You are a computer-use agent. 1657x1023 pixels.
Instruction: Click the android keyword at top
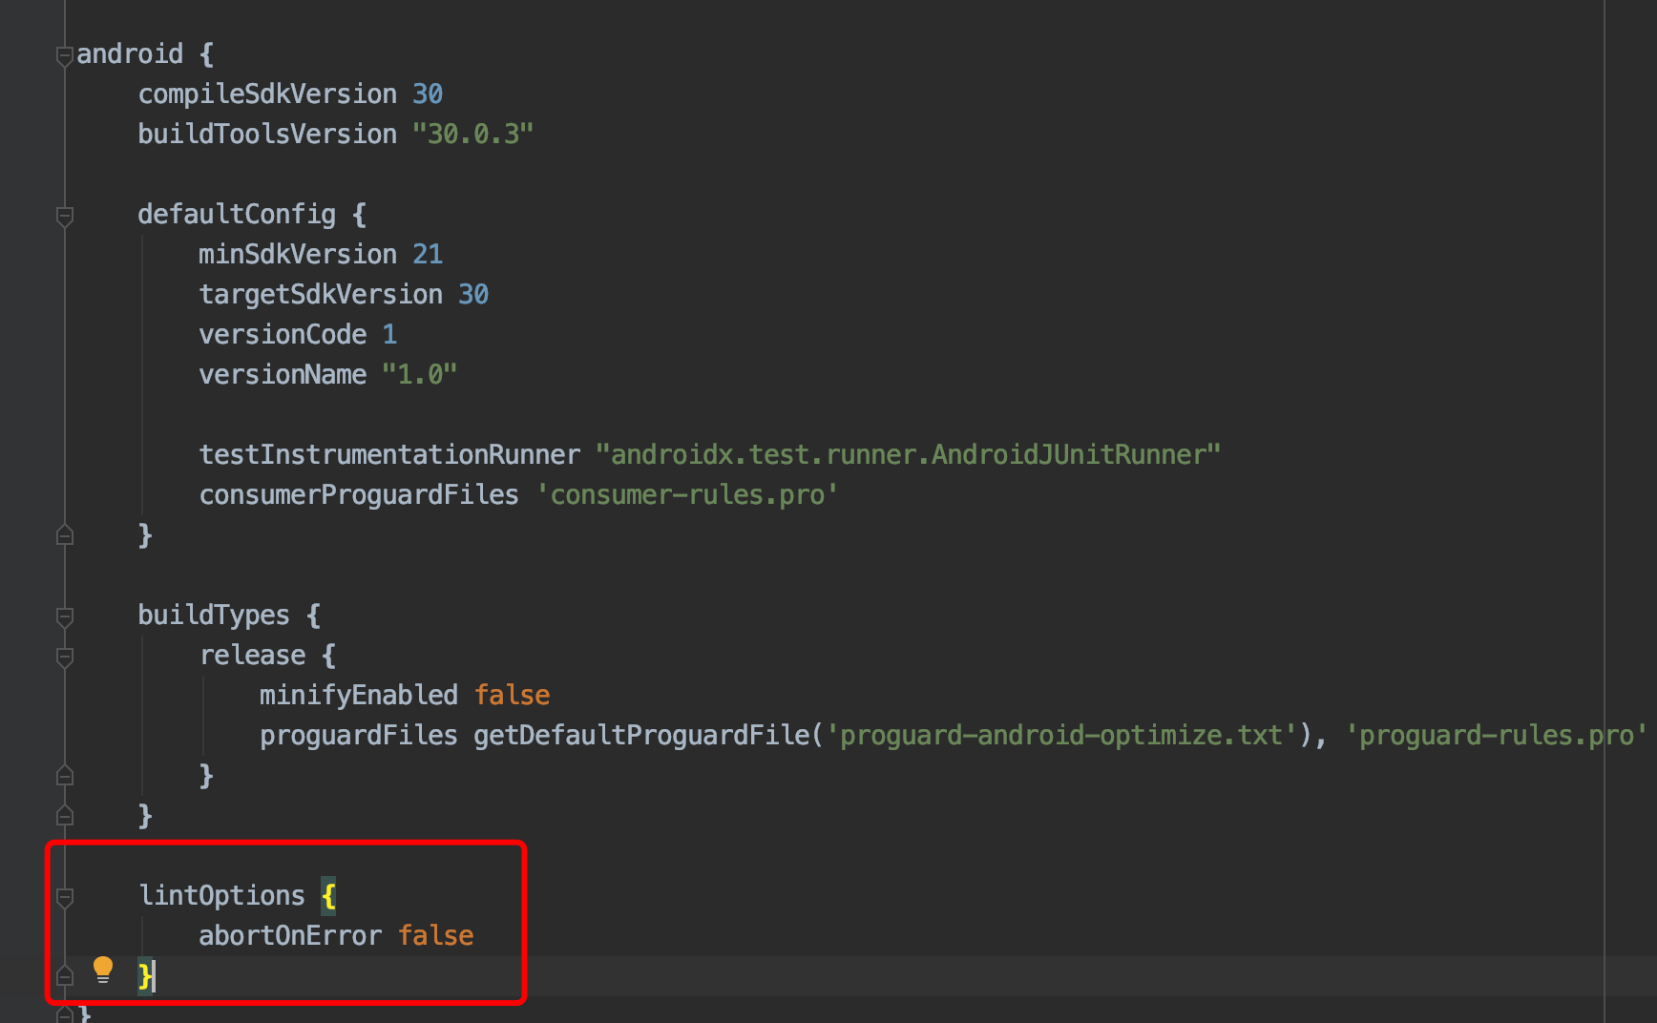point(130,53)
